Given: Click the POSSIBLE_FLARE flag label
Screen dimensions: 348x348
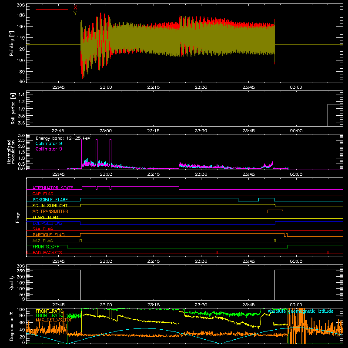Looking at the screenshot, I should pyautogui.click(x=50, y=200).
